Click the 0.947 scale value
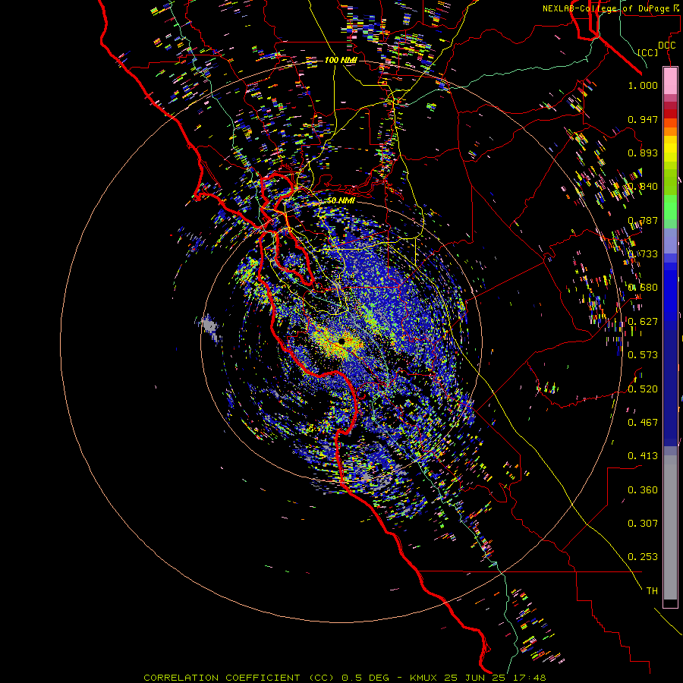Image resolution: width=683 pixels, height=683 pixels. 643,119
